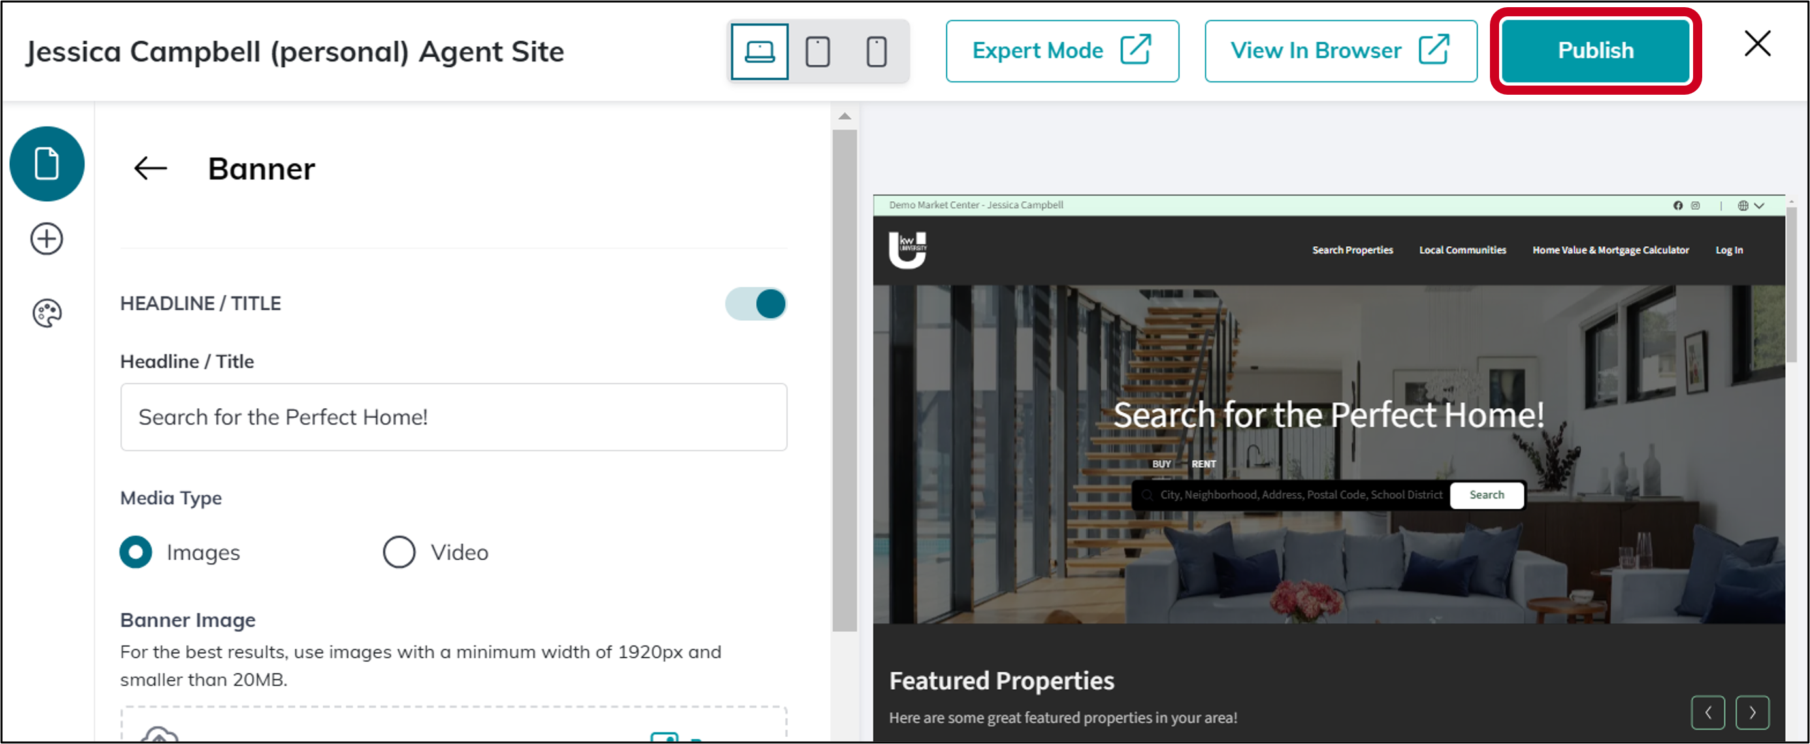Close the site editor with X
Image resolution: width=1810 pixels, height=744 pixels.
pos(1757,44)
